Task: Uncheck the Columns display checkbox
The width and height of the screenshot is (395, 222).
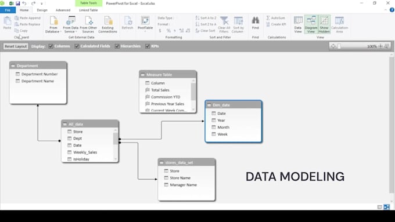Action: (51, 46)
